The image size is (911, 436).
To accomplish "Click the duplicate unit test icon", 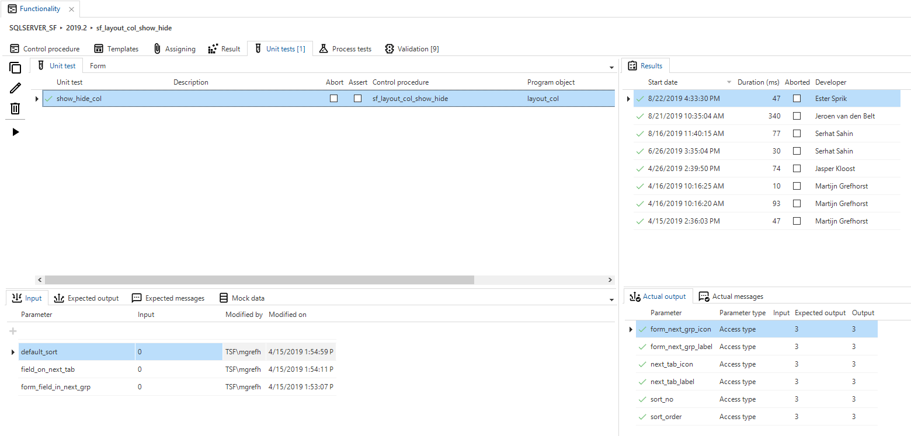I will point(15,68).
